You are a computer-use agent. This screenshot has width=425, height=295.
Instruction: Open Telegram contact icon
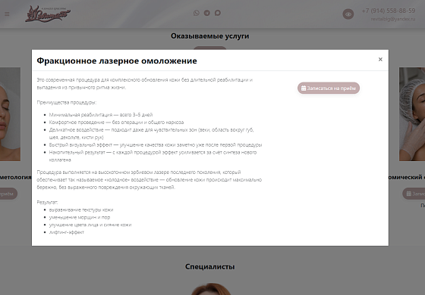click(206, 13)
